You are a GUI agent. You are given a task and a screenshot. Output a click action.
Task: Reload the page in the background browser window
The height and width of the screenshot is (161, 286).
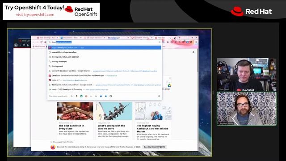click(24, 45)
